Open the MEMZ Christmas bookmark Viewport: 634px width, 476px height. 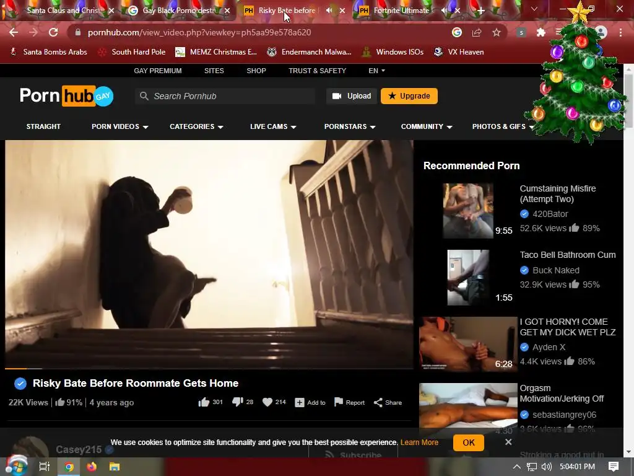[216, 52]
